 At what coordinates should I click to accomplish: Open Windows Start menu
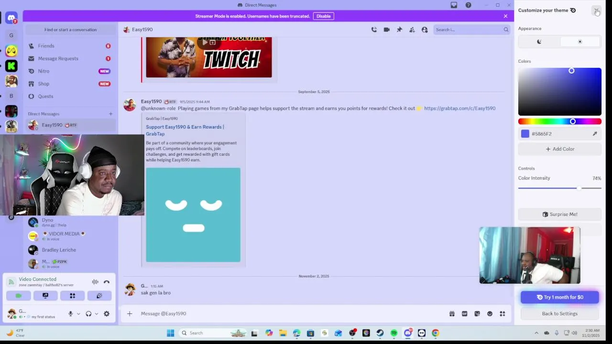[x=170, y=333]
